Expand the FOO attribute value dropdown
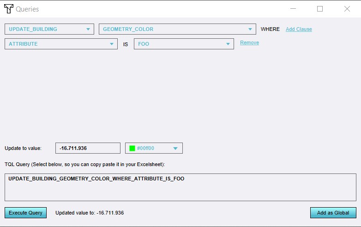This screenshot has width=361, height=227. pos(184,44)
